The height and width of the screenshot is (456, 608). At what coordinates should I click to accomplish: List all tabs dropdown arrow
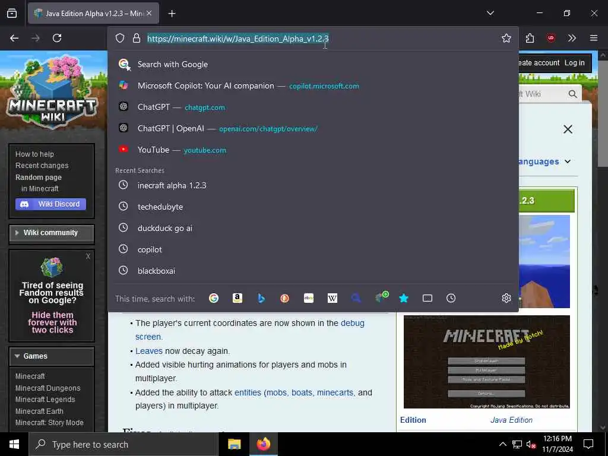click(x=490, y=13)
